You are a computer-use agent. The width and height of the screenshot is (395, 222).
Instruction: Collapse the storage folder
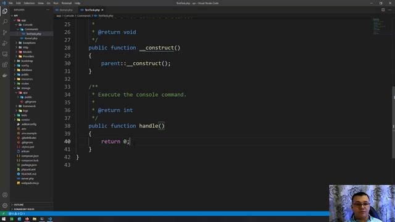point(26,88)
